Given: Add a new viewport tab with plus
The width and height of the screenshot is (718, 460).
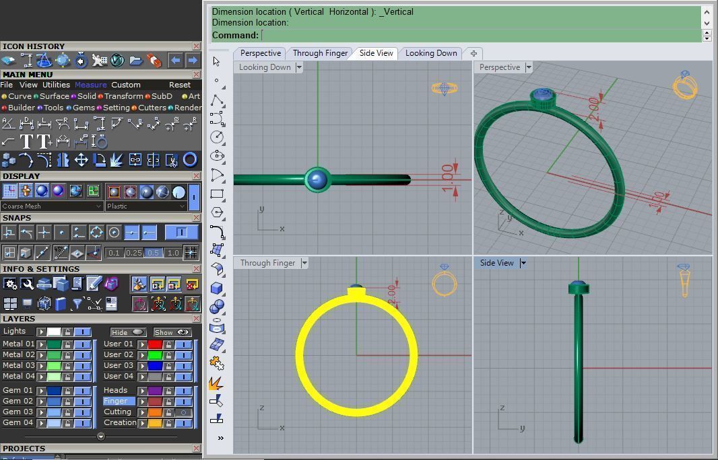Looking at the screenshot, I should point(474,54).
